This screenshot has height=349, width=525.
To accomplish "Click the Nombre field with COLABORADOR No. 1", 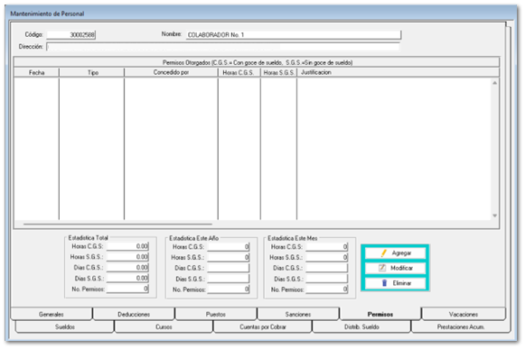I will tap(294, 35).
